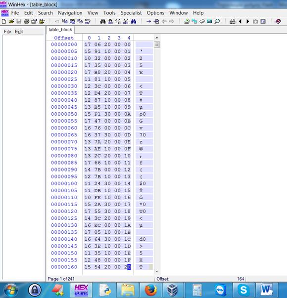Viewport: 287px width, 298px height.
Task: Click the Replace Text toolbar icon
Action: 118,21
